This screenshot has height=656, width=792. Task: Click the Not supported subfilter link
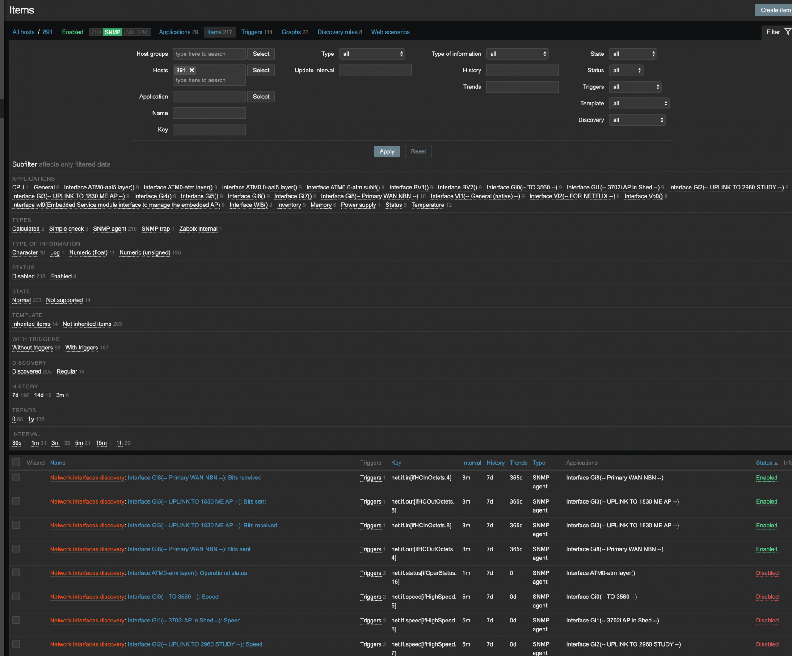(64, 300)
